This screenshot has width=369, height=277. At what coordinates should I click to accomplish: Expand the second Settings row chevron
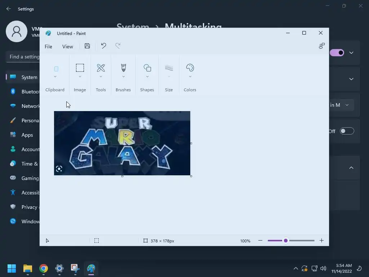[x=351, y=79]
